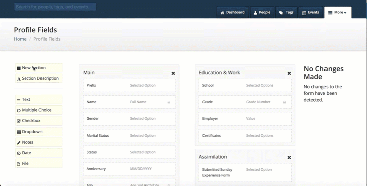Select the Section Description palette item
367x186 pixels.
tap(39, 78)
